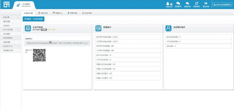Log out with the exit arrow icon
The image size is (234, 110).
point(206,5)
